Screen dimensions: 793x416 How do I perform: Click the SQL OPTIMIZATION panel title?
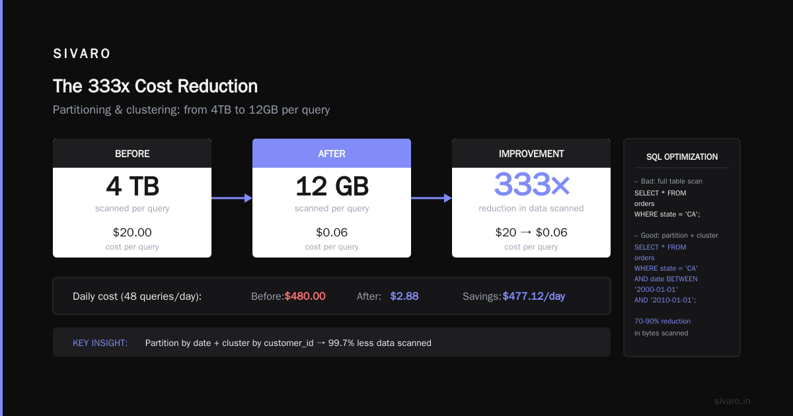point(682,157)
